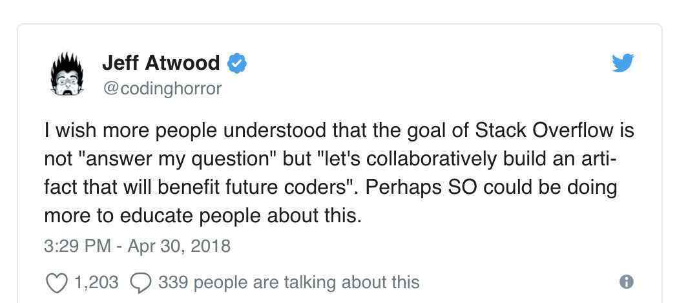
Task: Like the tweet with the heart icon
Action: [x=57, y=282]
